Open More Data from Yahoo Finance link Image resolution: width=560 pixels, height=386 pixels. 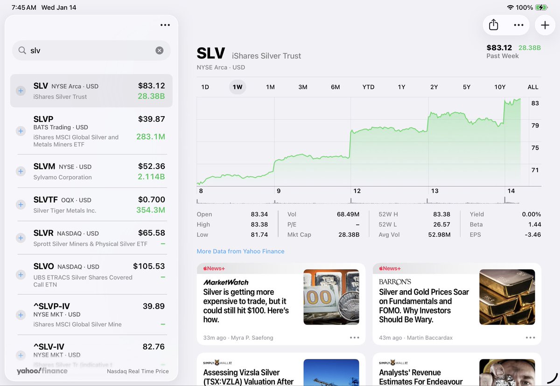(x=240, y=251)
